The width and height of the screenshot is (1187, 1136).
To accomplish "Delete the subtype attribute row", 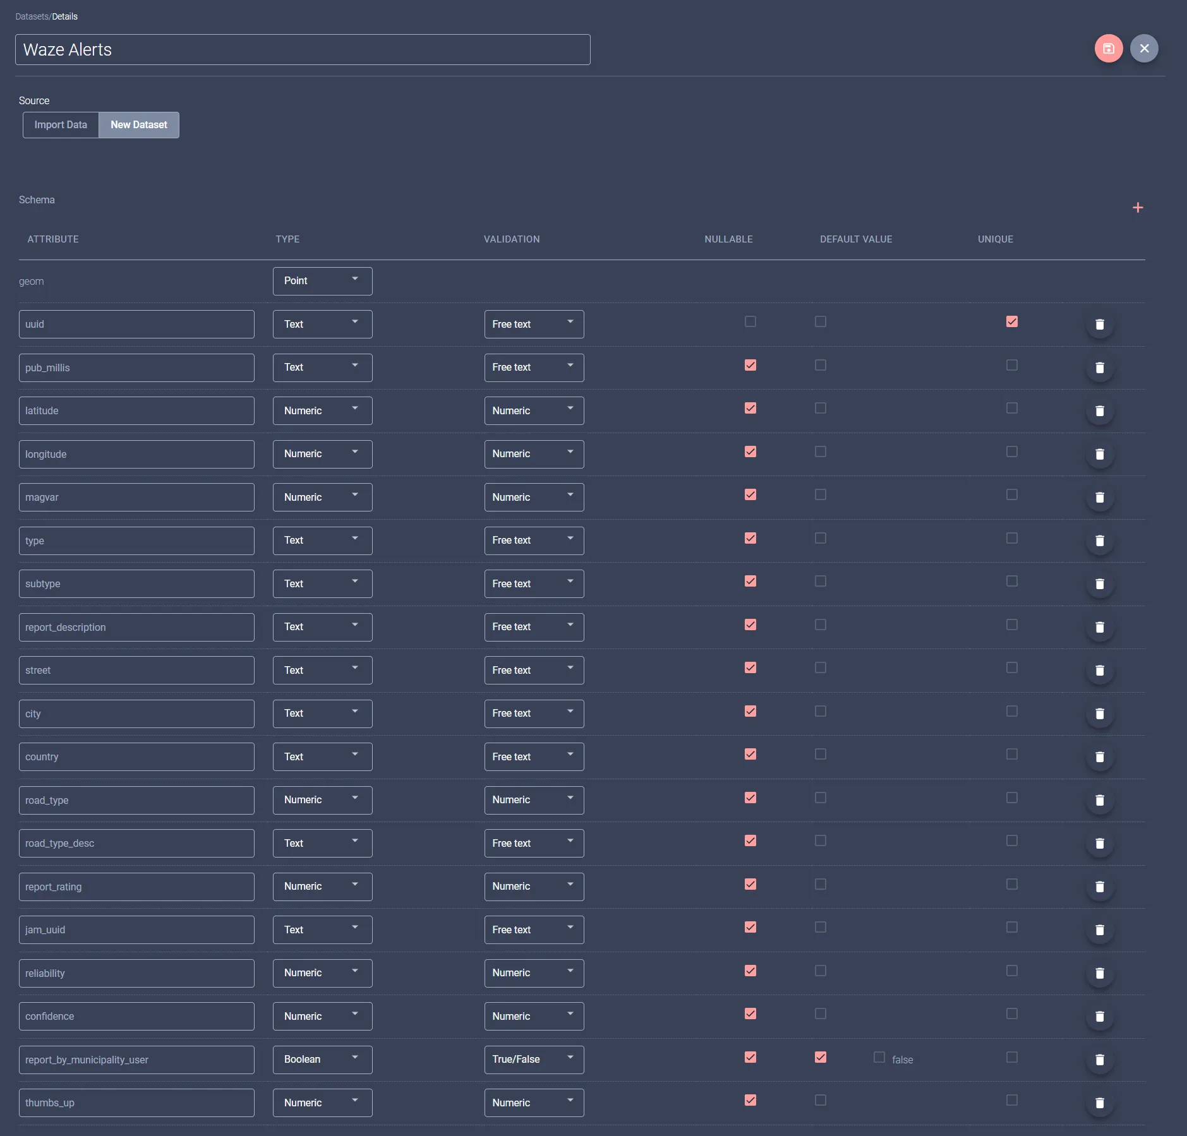I will click(x=1099, y=584).
